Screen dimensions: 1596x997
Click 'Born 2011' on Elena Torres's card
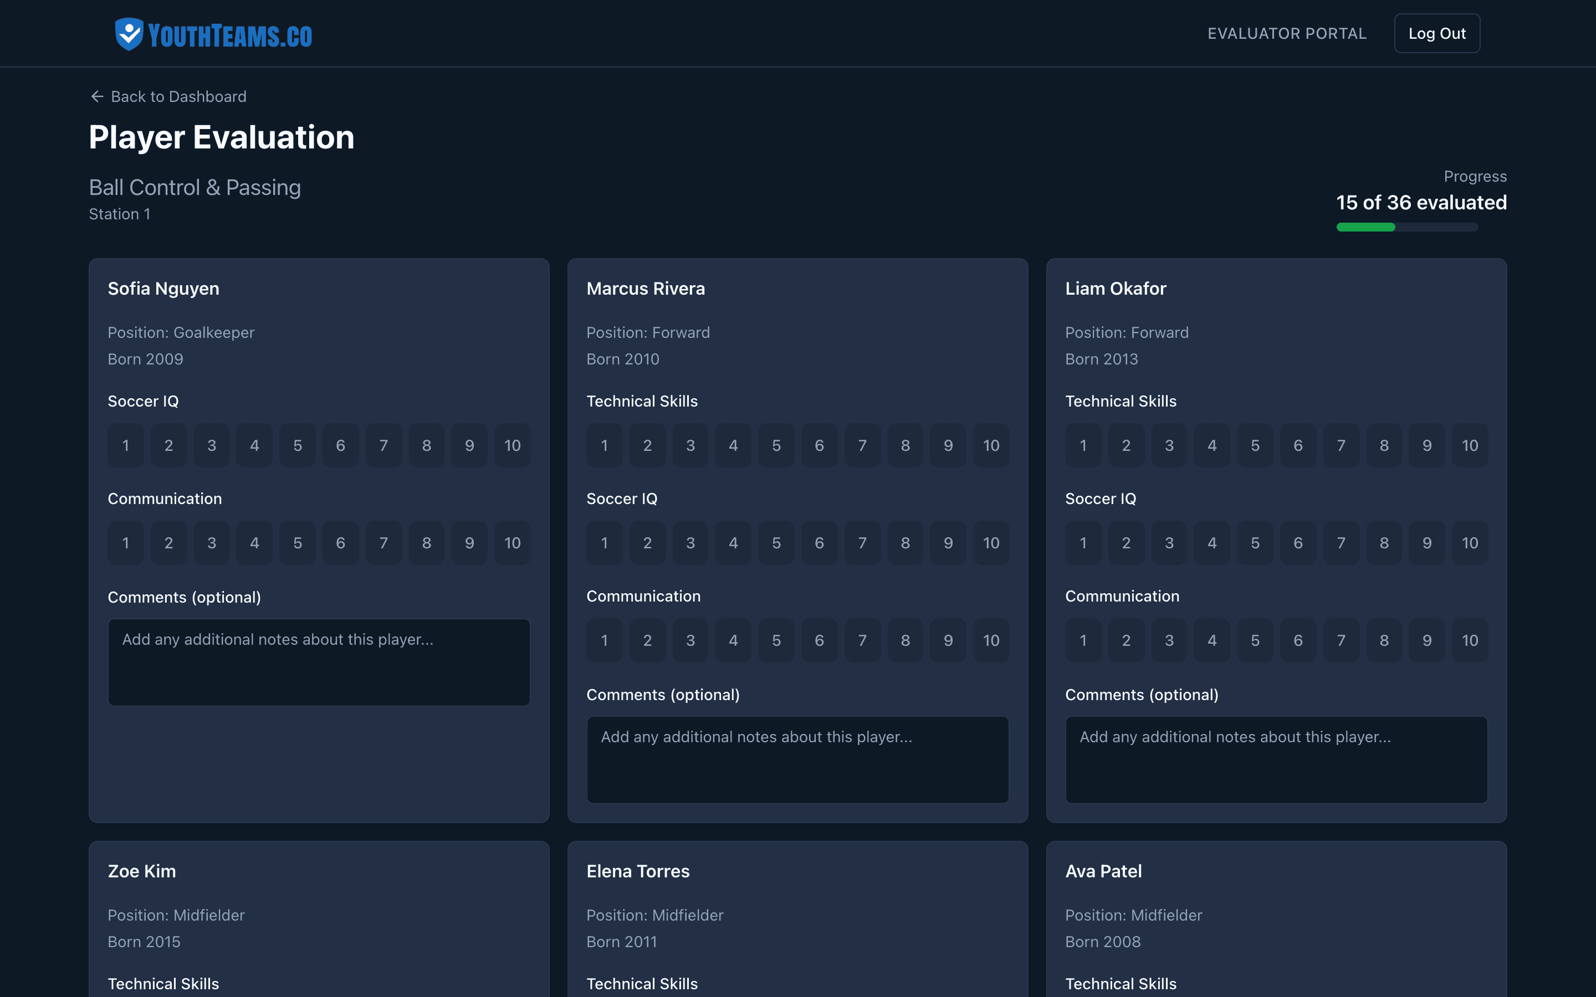pyautogui.click(x=621, y=942)
